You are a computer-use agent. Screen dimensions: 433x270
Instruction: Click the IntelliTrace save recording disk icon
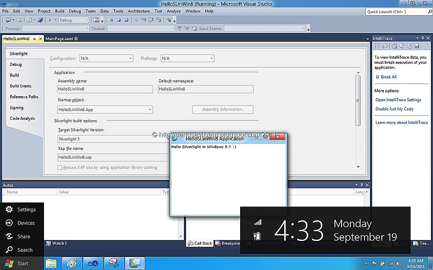tap(417, 46)
